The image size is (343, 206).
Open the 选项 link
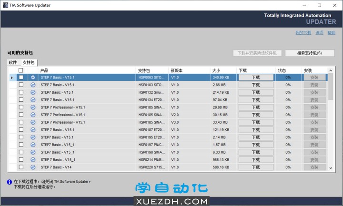319,33
